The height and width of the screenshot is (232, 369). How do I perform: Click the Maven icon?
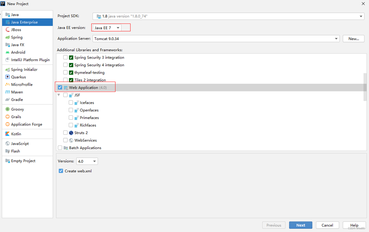[8, 92]
